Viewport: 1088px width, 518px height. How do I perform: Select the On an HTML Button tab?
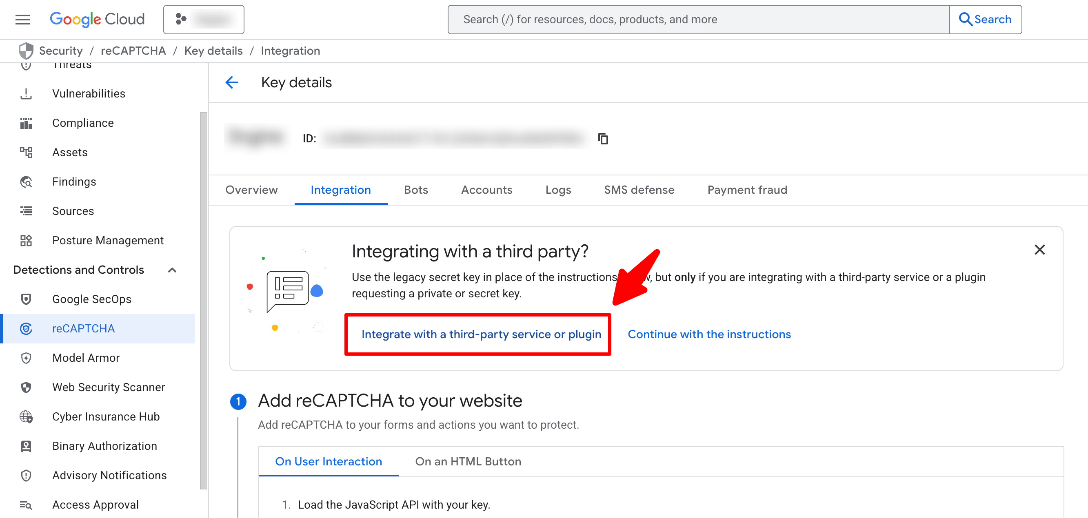point(468,461)
